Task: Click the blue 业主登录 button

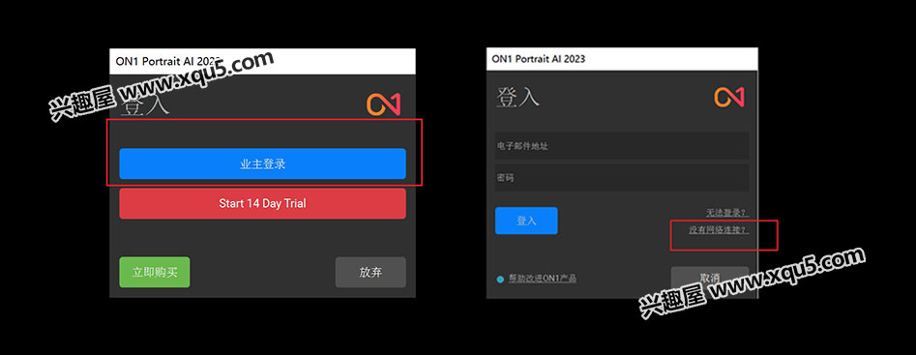Action: (262, 163)
